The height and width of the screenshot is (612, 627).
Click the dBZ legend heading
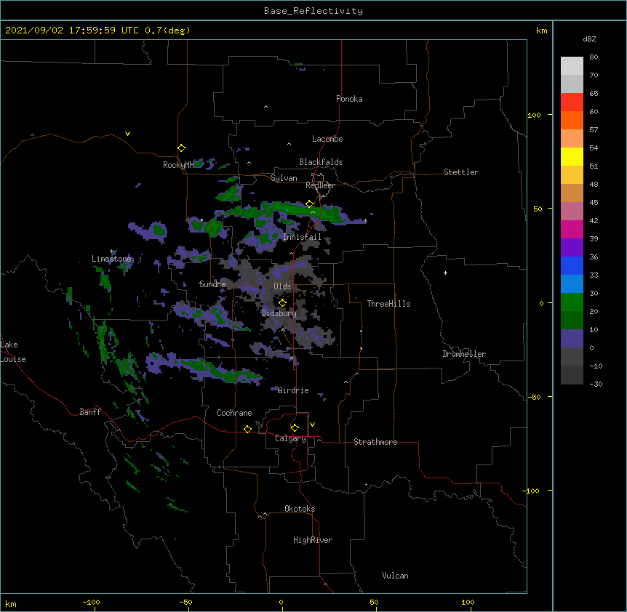589,39
